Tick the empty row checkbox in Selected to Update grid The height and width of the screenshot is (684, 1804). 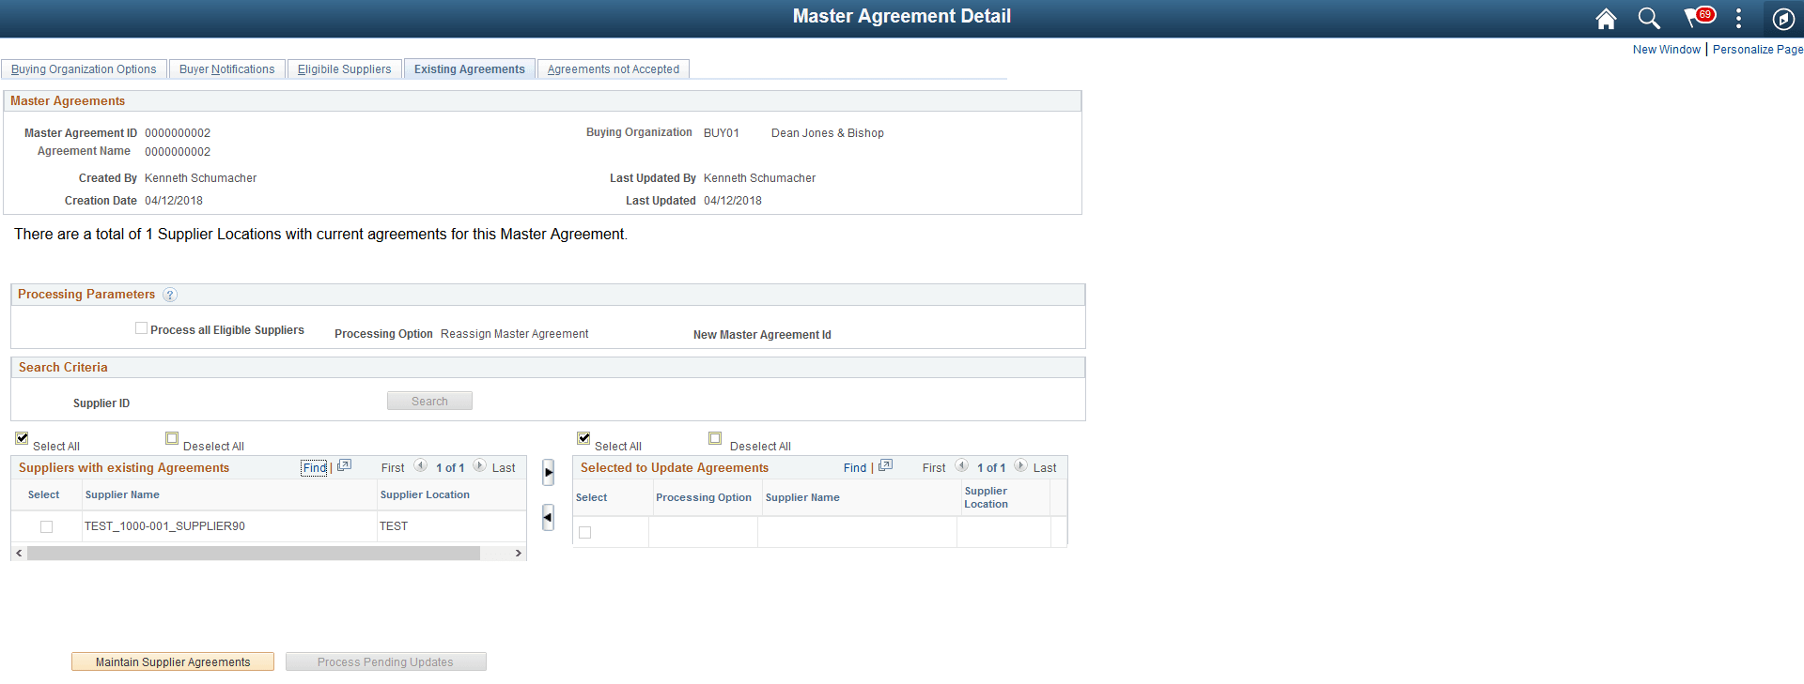(584, 533)
